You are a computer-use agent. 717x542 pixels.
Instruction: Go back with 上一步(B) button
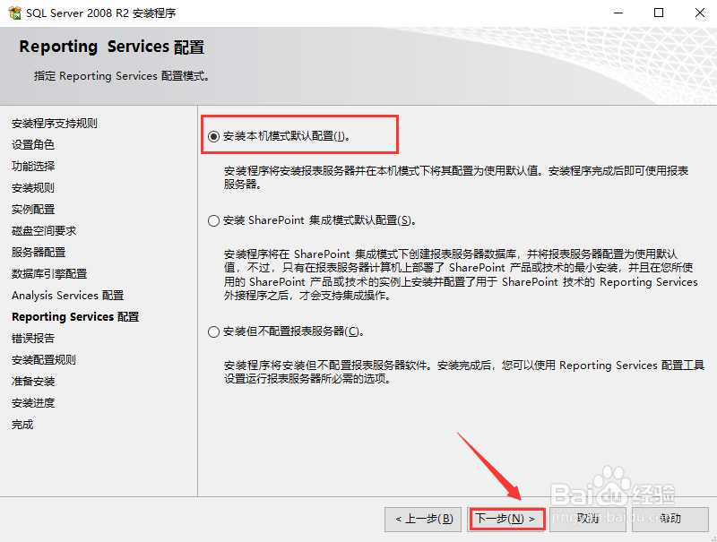click(x=422, y=519)
